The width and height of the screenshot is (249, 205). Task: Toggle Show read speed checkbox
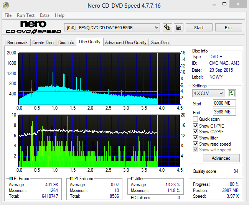195,144
